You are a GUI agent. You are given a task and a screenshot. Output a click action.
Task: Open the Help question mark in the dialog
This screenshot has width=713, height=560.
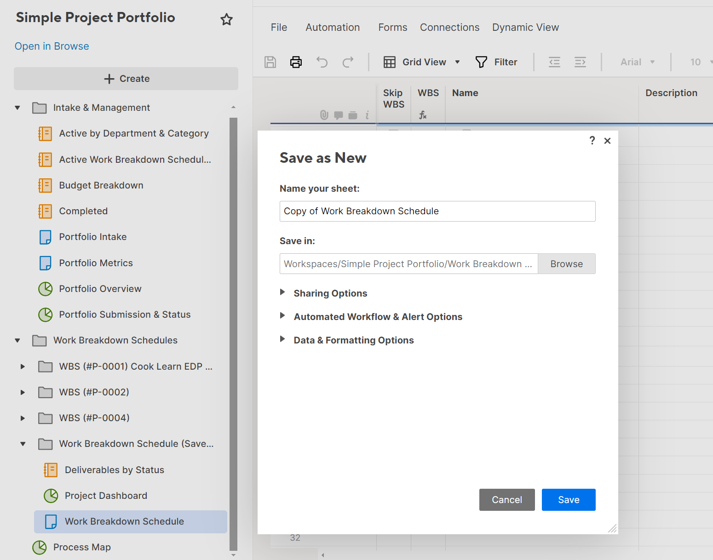[x=592, y=140]
